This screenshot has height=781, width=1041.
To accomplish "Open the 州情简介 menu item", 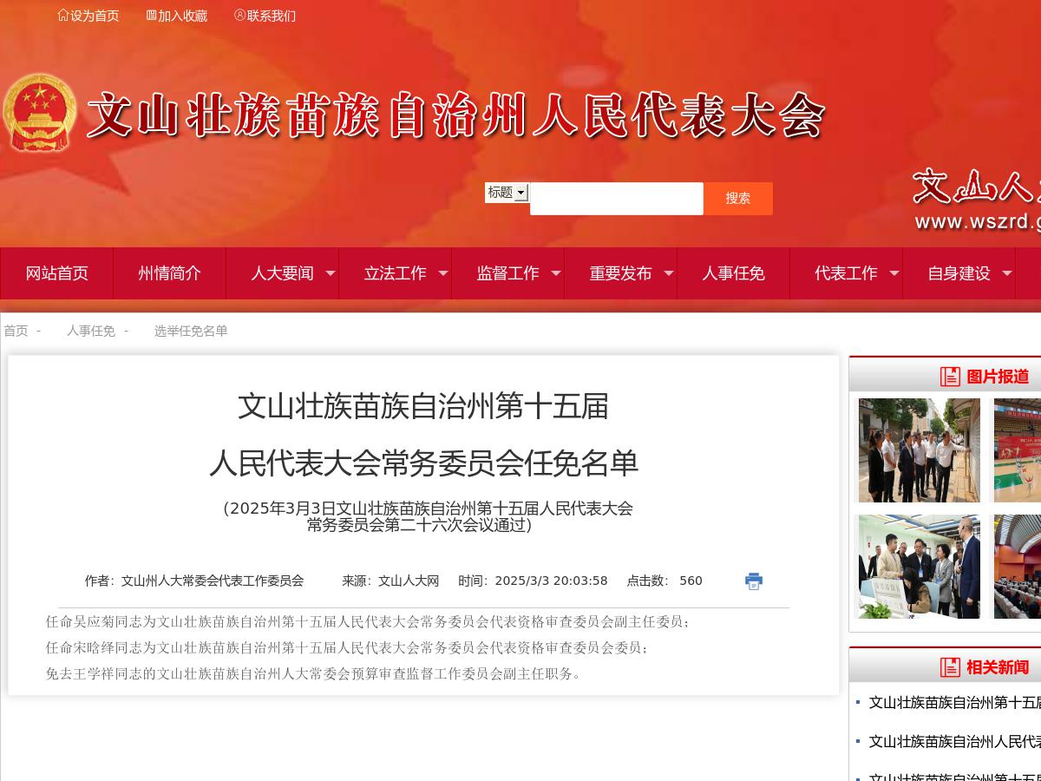I will 170,273.
